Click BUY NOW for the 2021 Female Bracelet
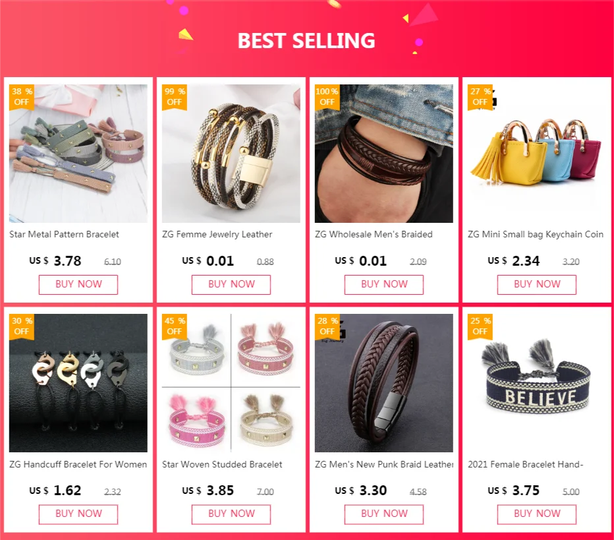614x540 pixels. point(537,514)
